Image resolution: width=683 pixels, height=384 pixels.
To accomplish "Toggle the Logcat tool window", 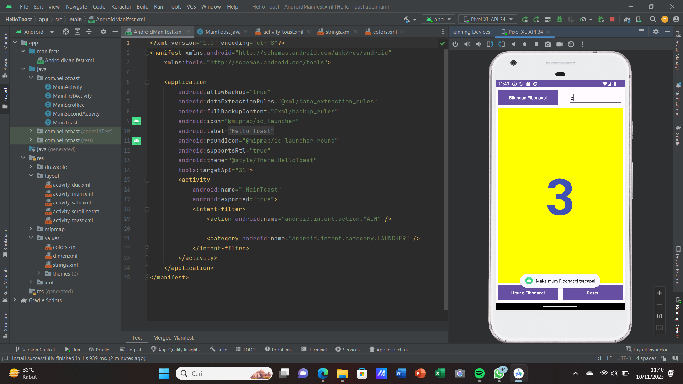I will pyautogui.click(x=131, y=350).
